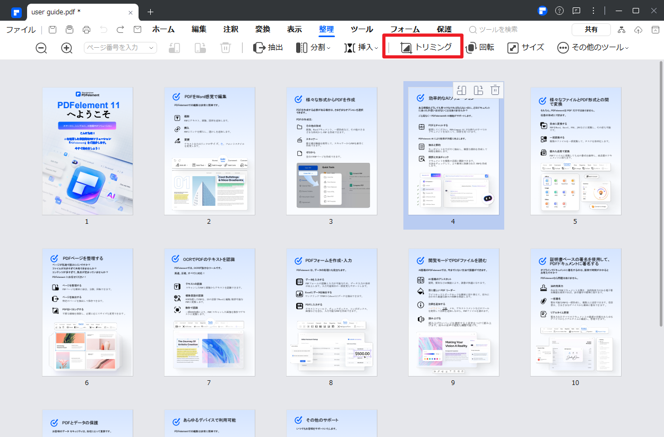
Task: Open the help question mark icon
Action: 559,11
